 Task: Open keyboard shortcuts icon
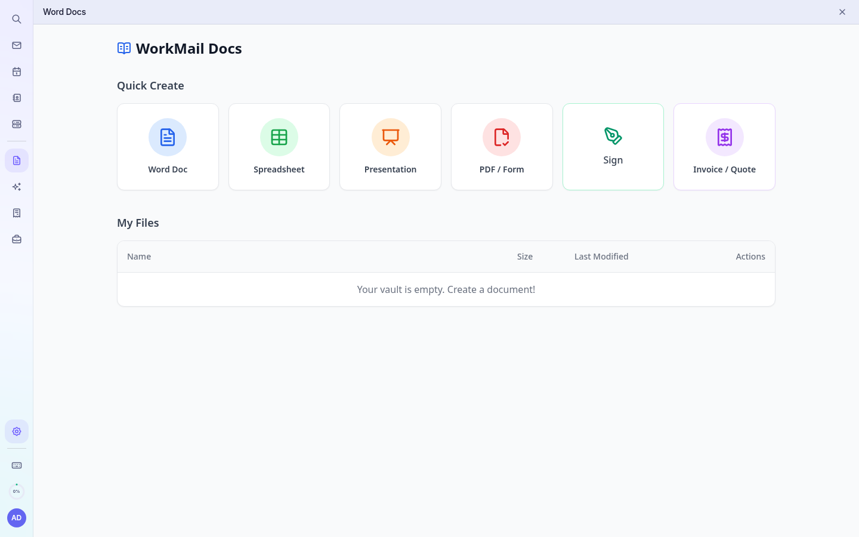[17, 465]
